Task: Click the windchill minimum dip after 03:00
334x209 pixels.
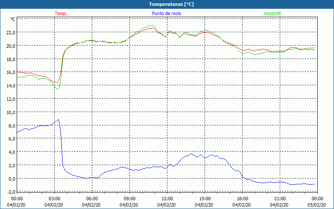Action: point(57,89)
